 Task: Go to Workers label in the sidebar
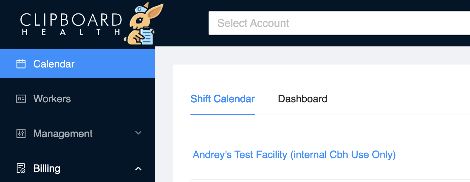tap(52, 99)
